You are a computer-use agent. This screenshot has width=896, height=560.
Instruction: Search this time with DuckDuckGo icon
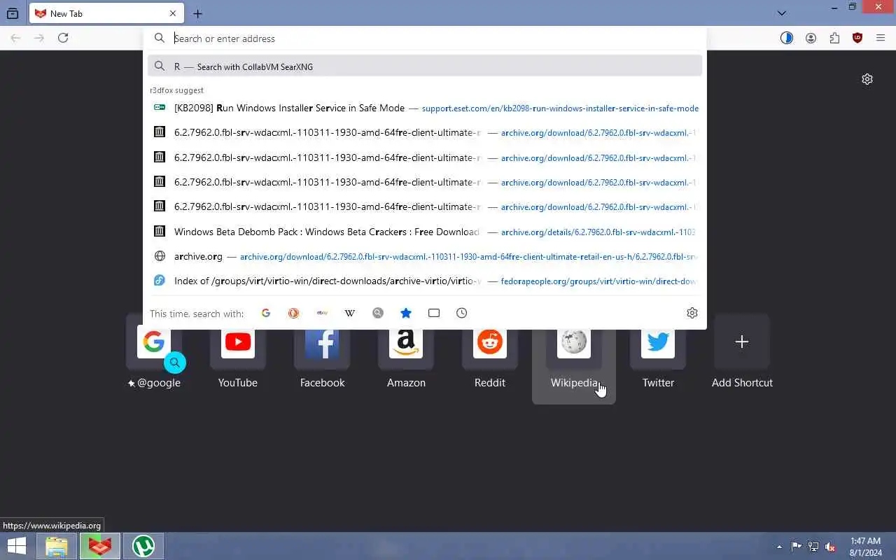click(x=293, y=313)
